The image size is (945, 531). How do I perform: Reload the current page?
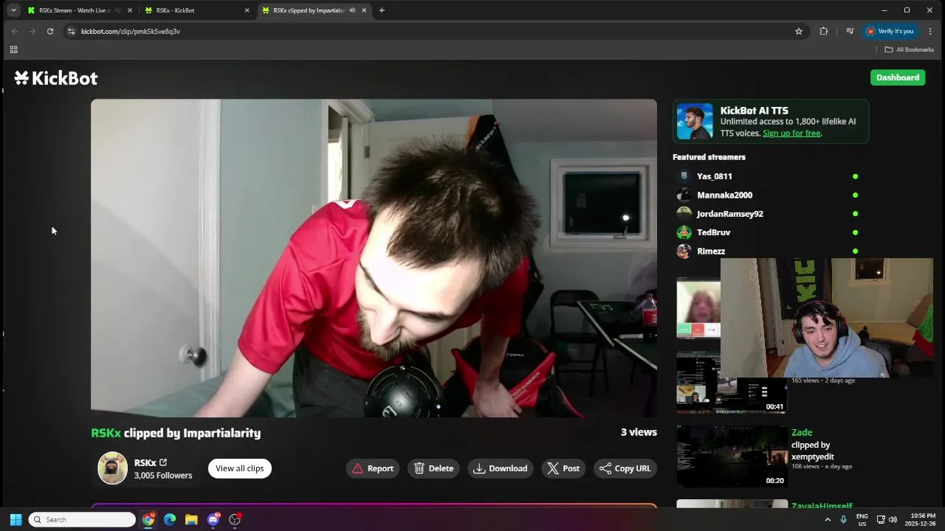(x=50, y=31)
